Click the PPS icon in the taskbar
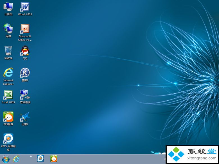Screen dimensions: 219x164 coord(54,159)
